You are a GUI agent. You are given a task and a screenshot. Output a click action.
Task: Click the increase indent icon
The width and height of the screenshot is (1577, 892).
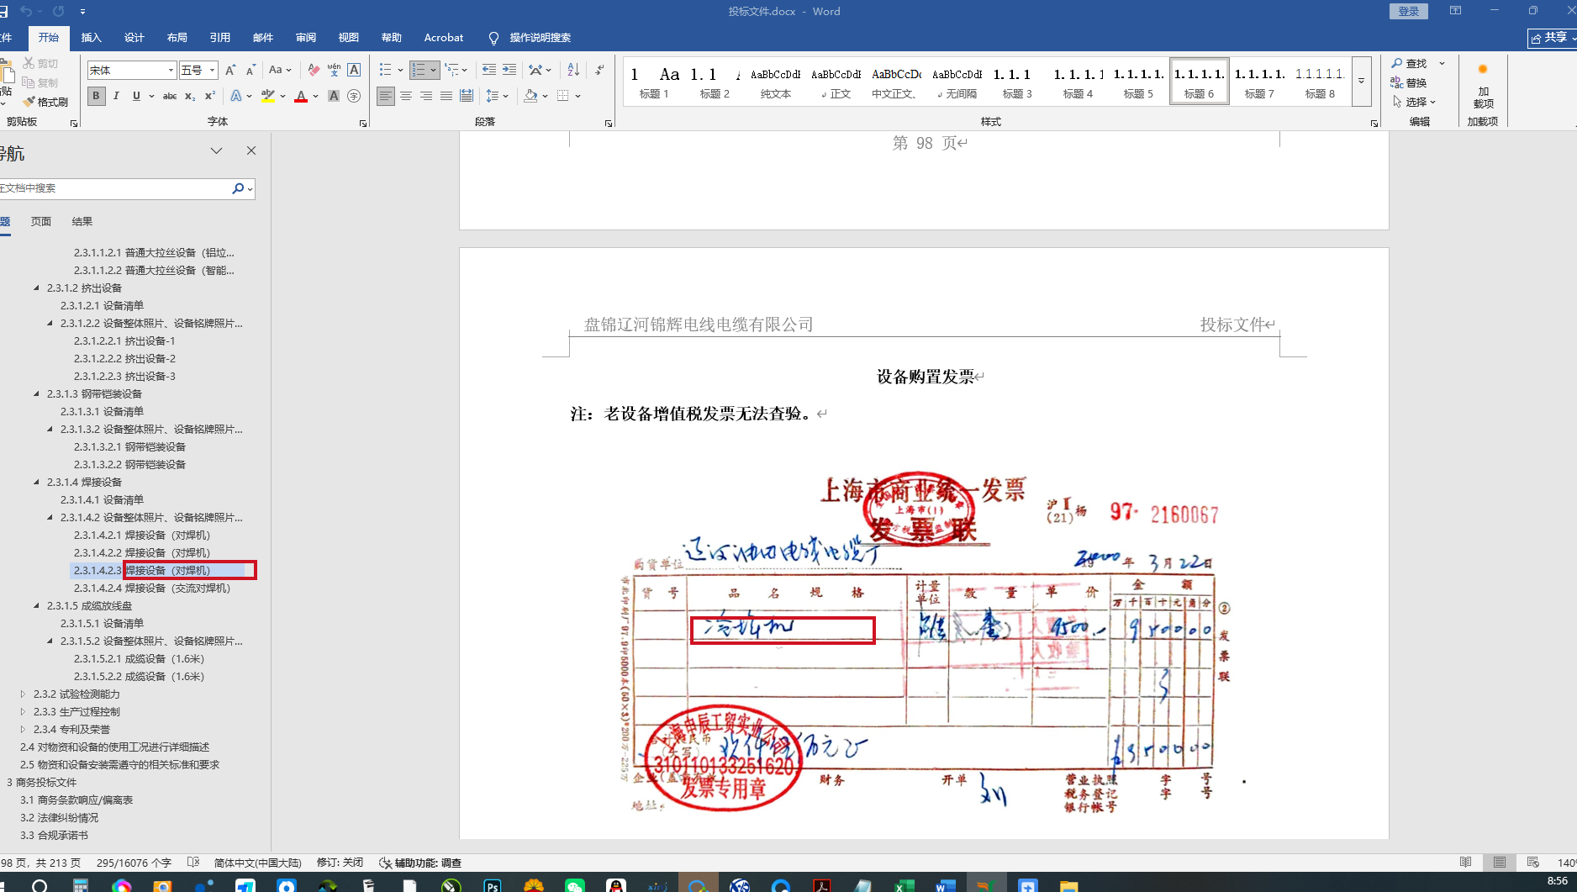(x=509, y=70)
